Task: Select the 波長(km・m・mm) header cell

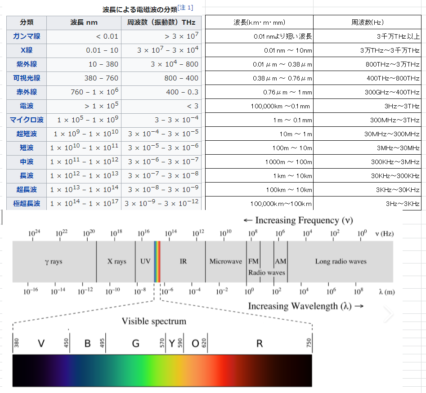Action: 259,22
